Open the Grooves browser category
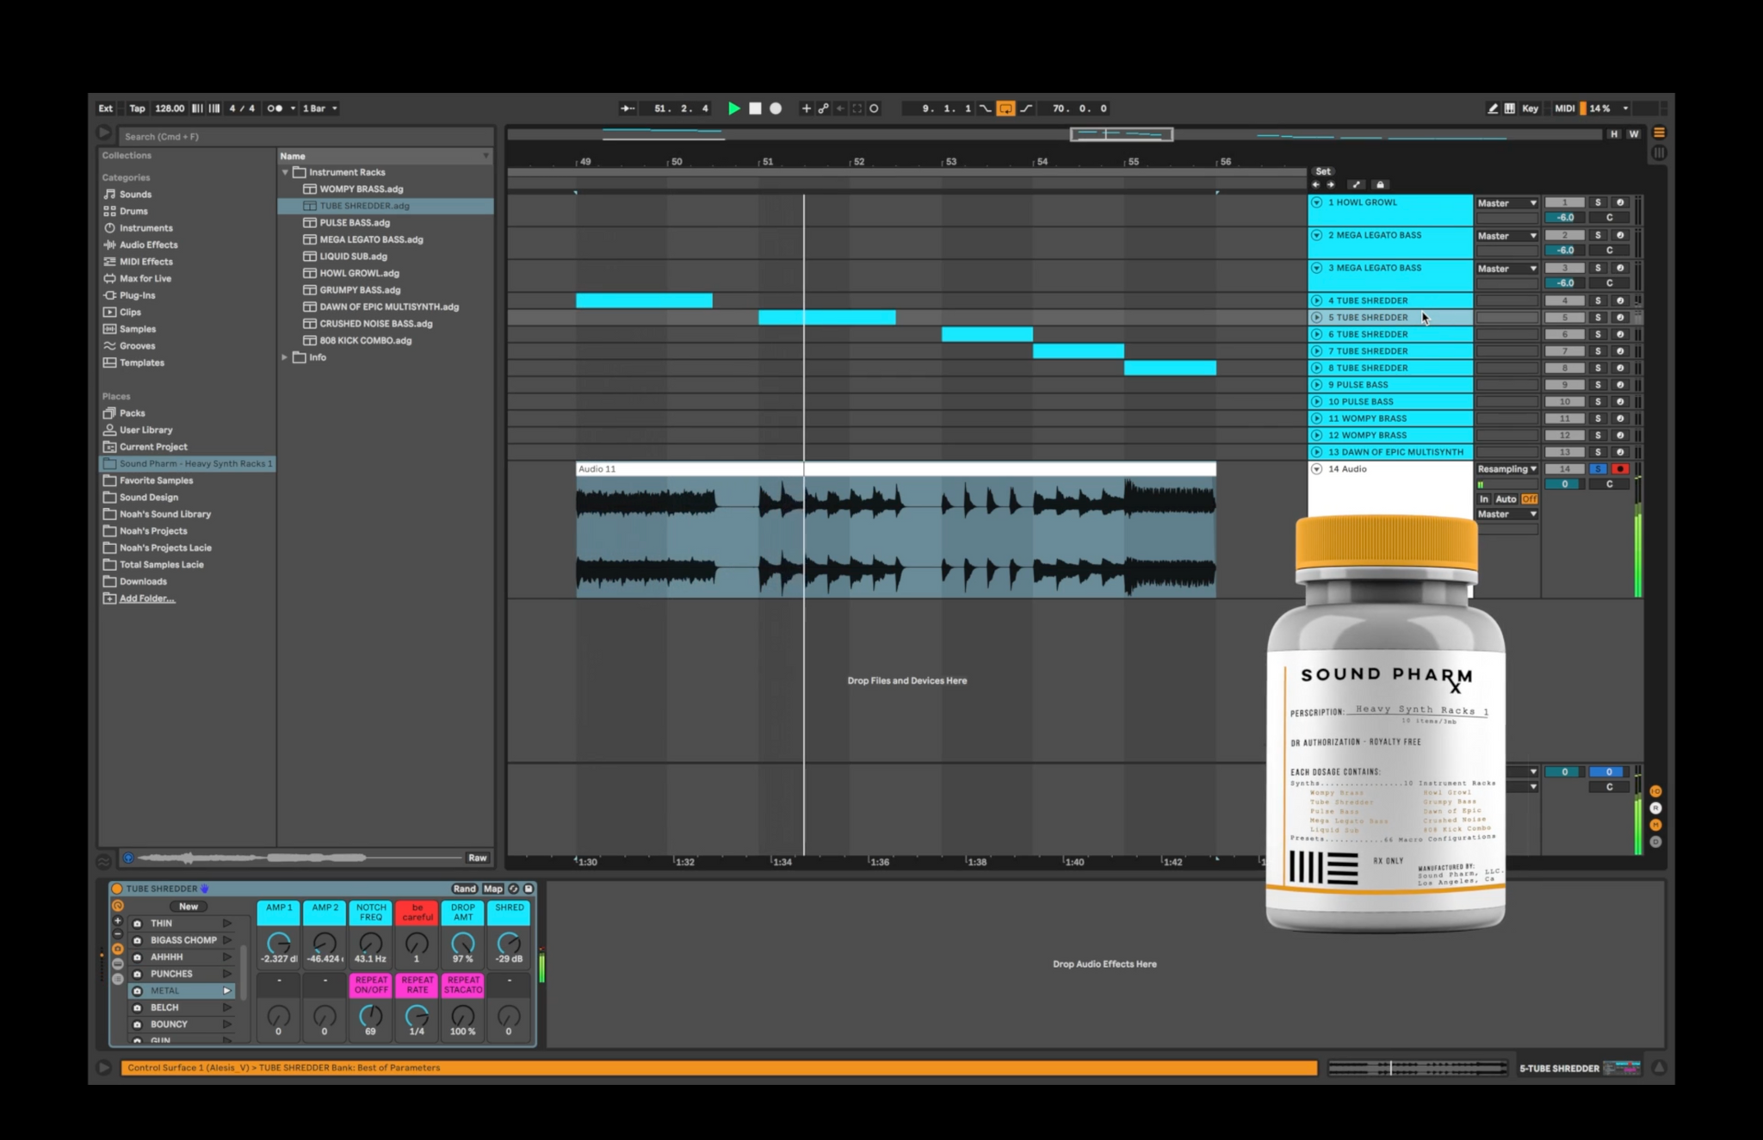Viewport: 1763px width, 1140px height. tap(137, 346)
